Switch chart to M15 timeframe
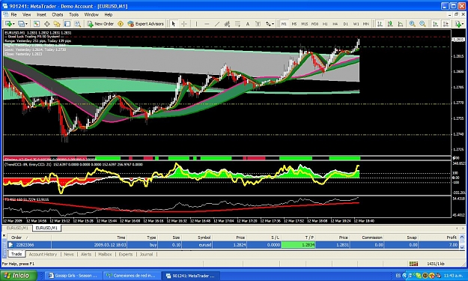The width and height of the screenshot is (468, 281). click(305, 24)
